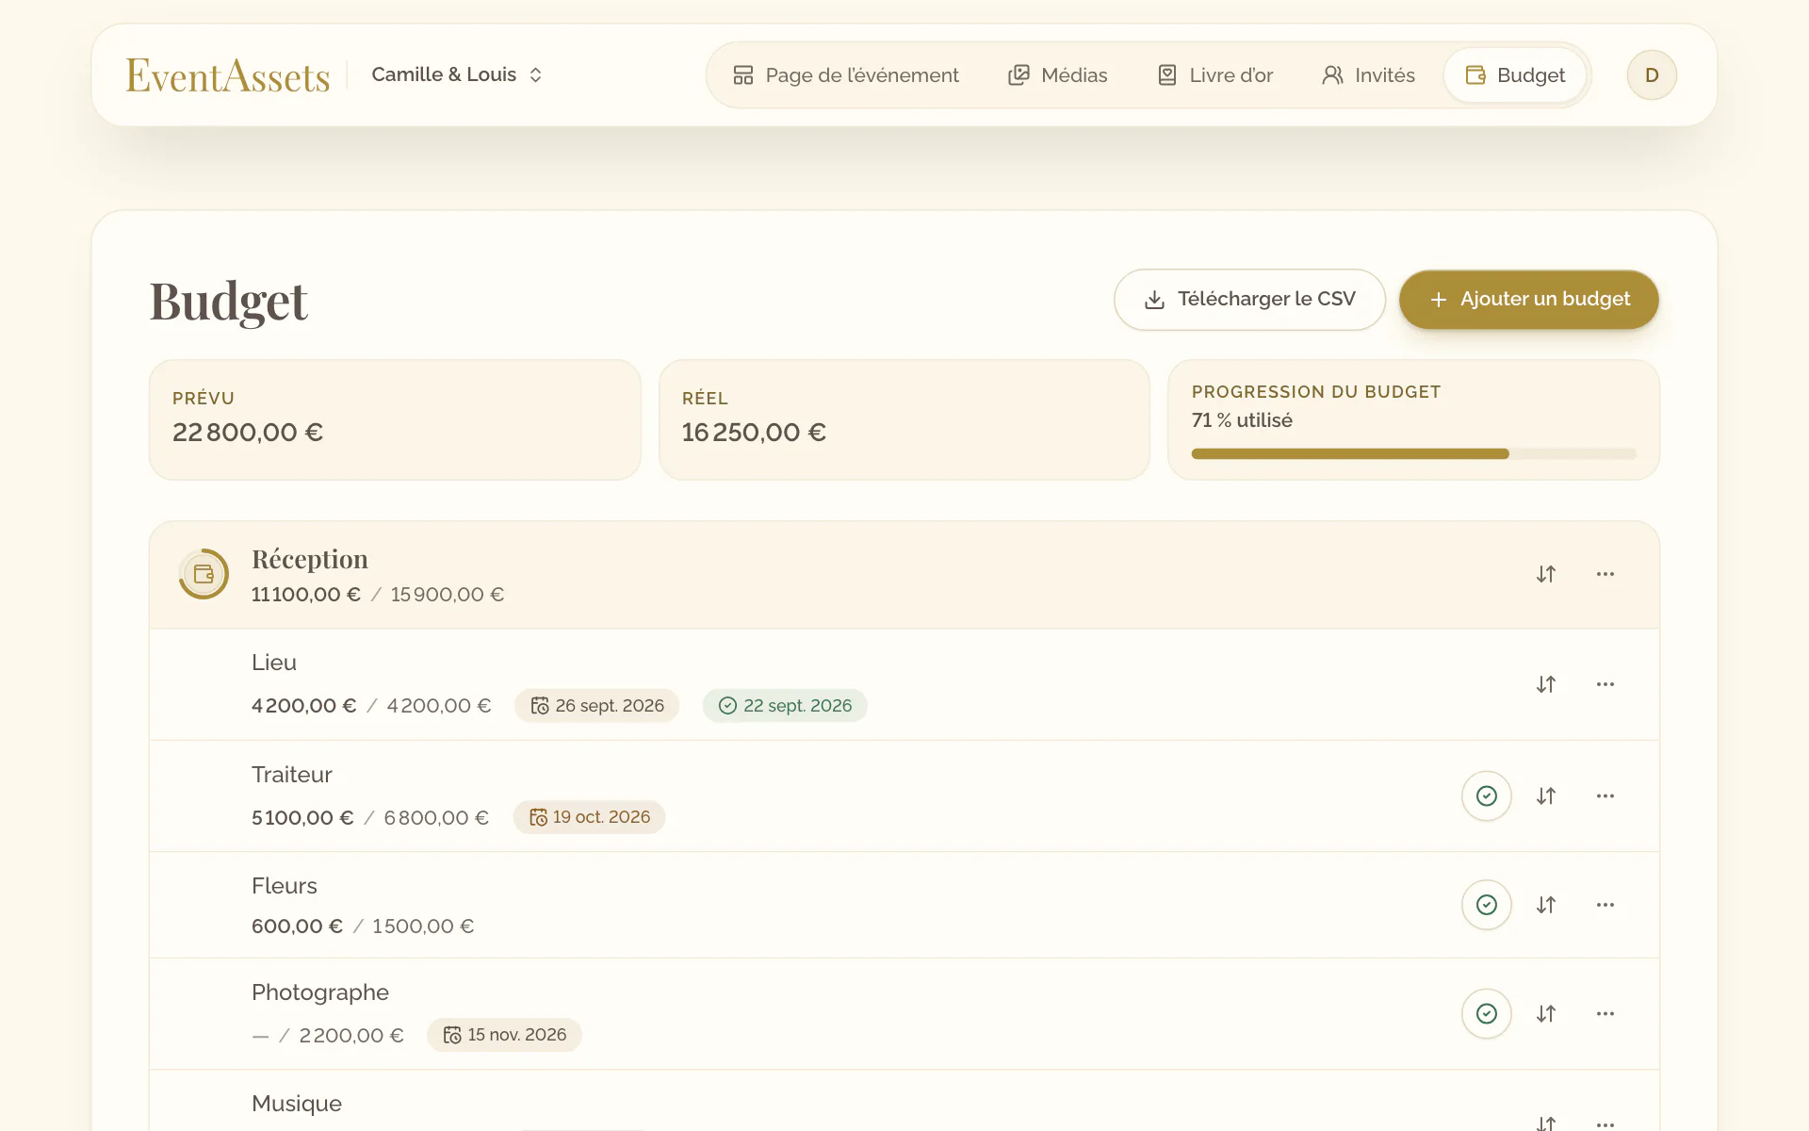Click the Musique item name

(297, 1104)
